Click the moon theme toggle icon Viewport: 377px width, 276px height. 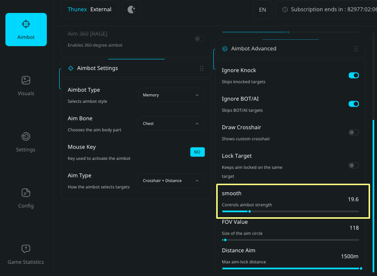[x=131, y=9]
